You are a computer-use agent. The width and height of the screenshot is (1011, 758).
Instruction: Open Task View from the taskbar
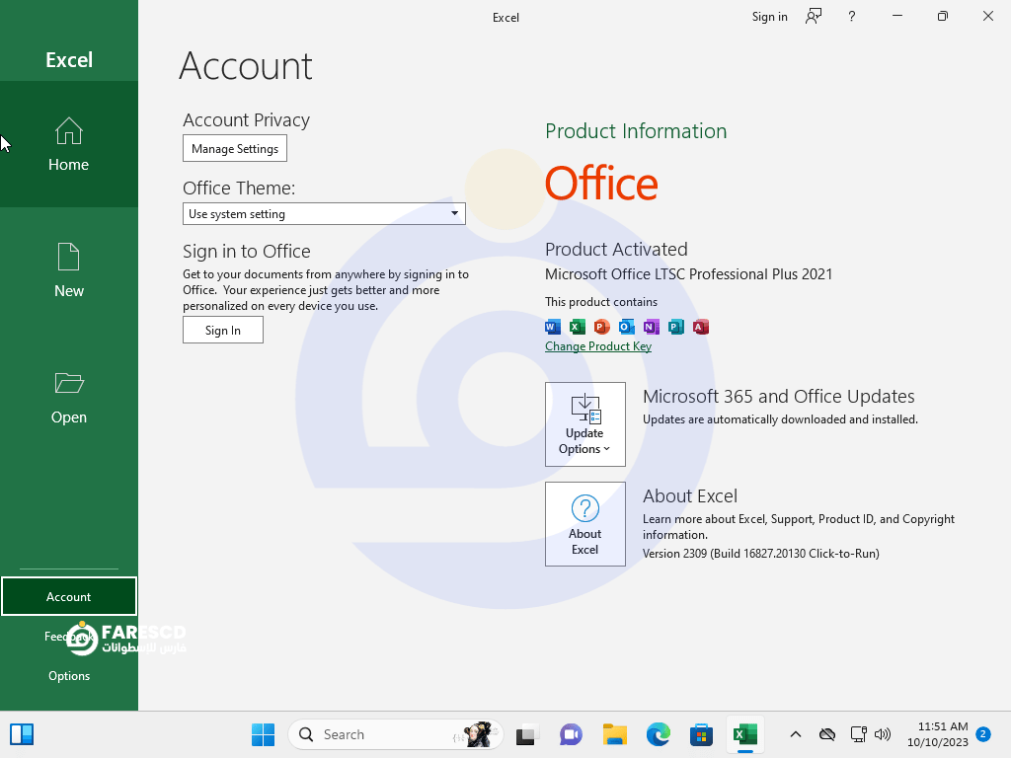click(x=527, y=734)
